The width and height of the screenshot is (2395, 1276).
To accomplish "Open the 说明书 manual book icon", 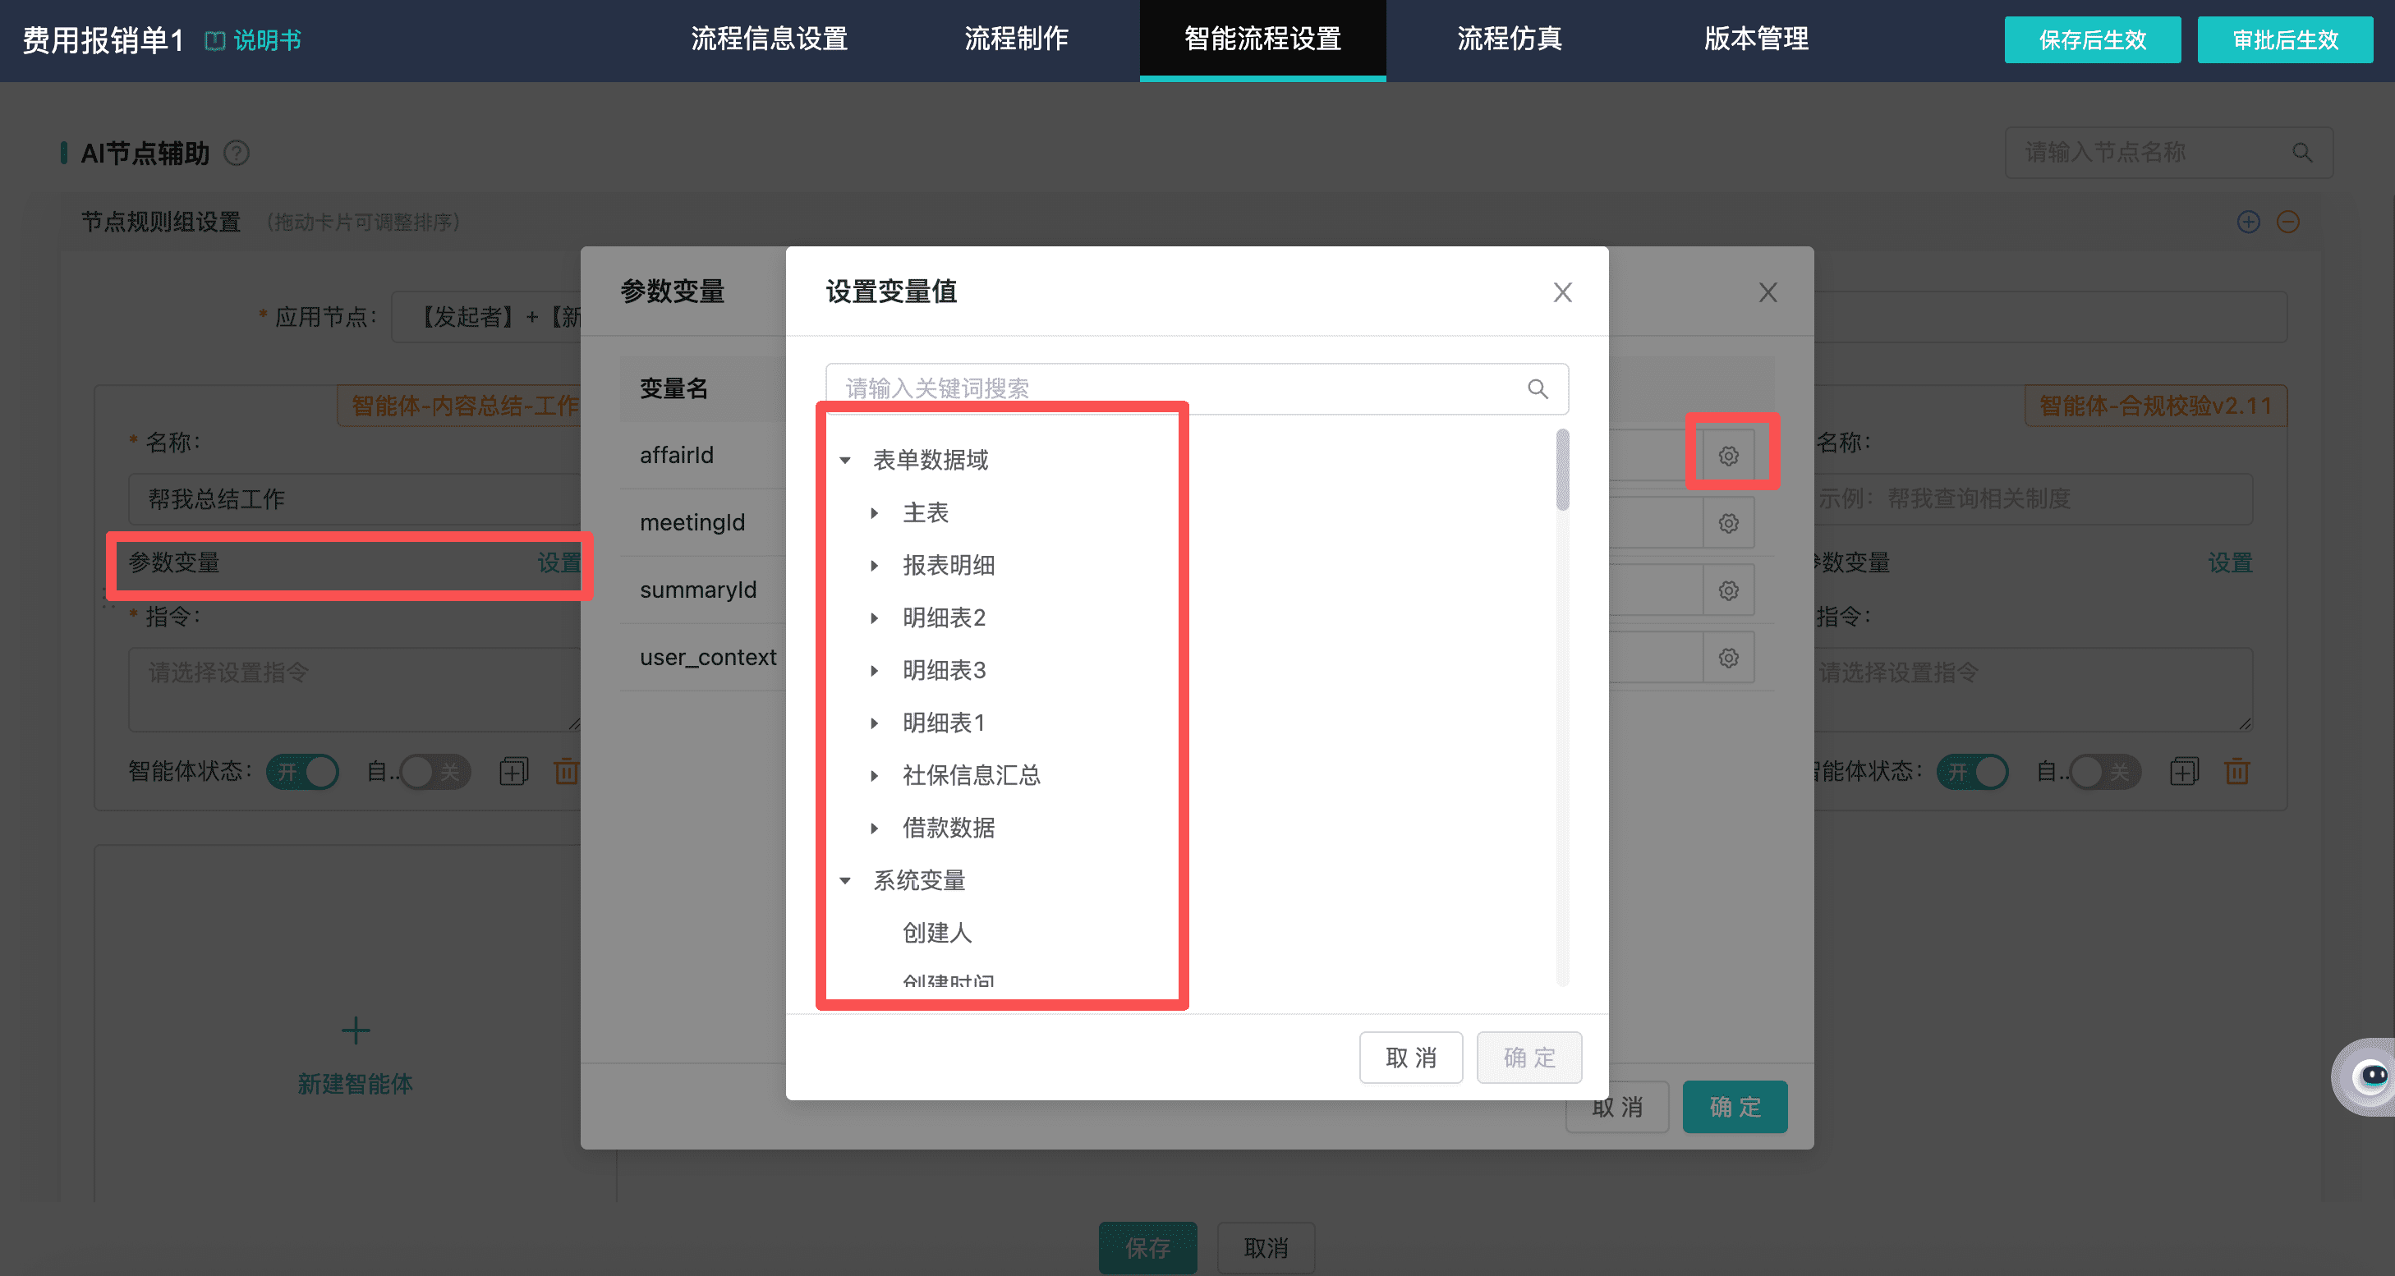I will tap(214, 40).
